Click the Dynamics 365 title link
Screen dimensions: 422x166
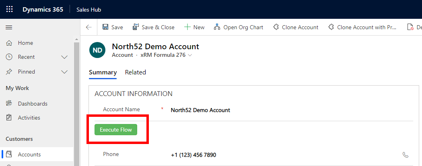click(43, 9)
